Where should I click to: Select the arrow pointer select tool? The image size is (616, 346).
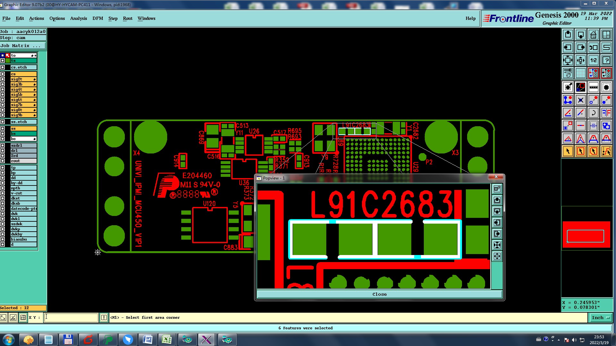568,151
